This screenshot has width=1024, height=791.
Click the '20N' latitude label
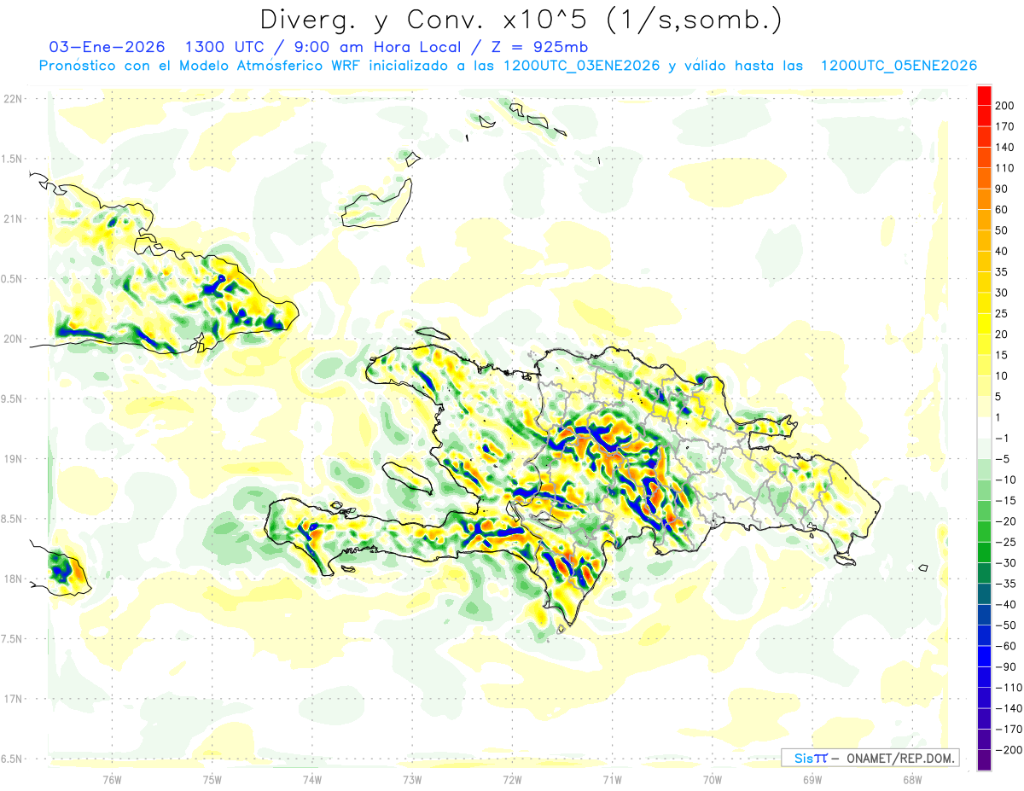pos(15,339)
